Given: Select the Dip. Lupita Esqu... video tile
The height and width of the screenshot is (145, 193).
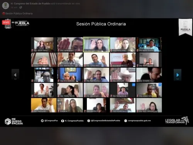Looking at the screenshot, I should pos(70,44).
